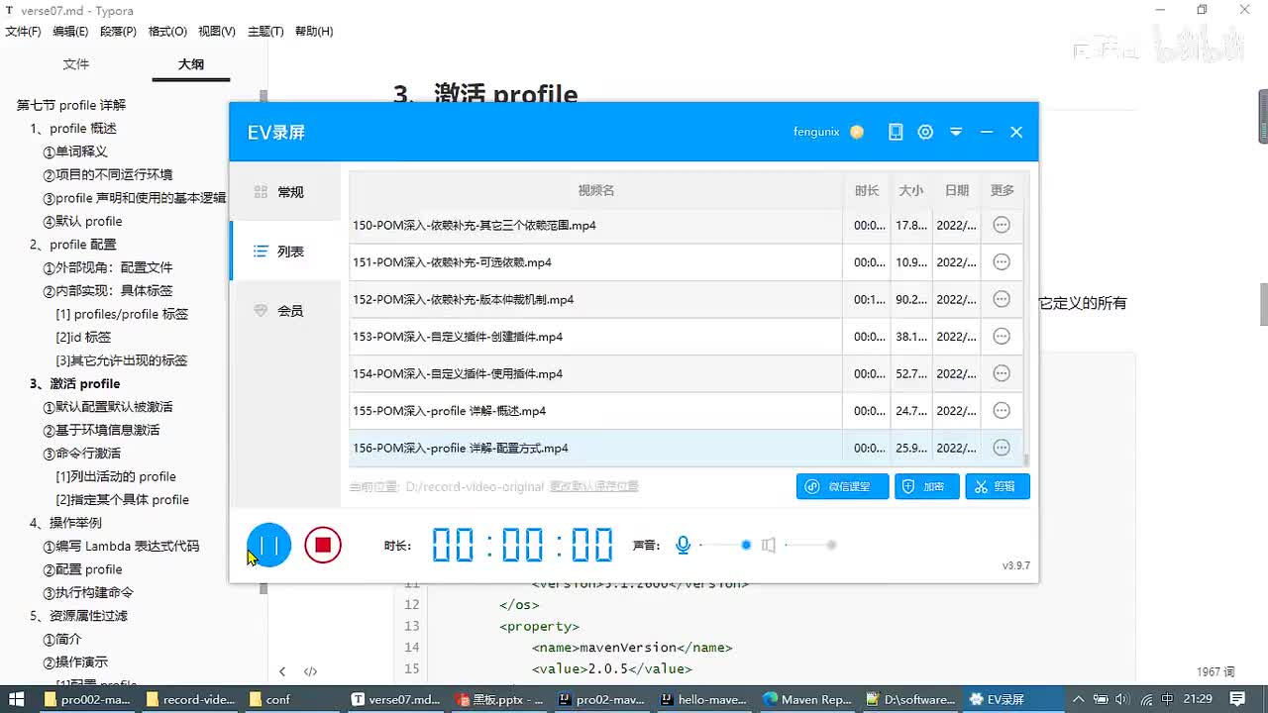Open the fengunix user account
Viewport: 1268px width, 713px height.
(x=816, y=132)
